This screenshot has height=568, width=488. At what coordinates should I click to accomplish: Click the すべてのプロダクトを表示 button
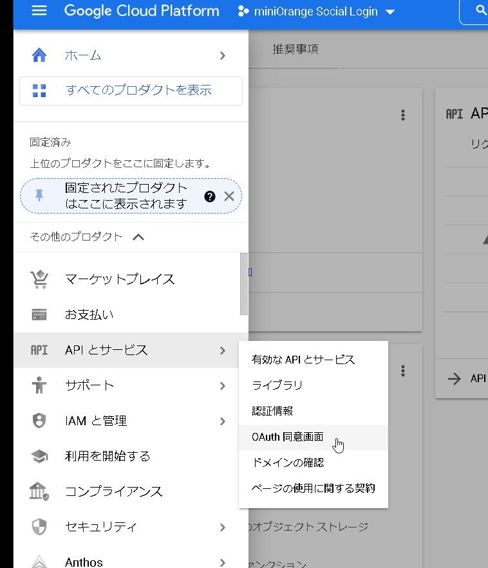pos(131,91)
